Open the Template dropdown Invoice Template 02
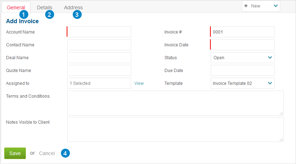The height and width of the screenshot is (164, 296). point(242,83)
